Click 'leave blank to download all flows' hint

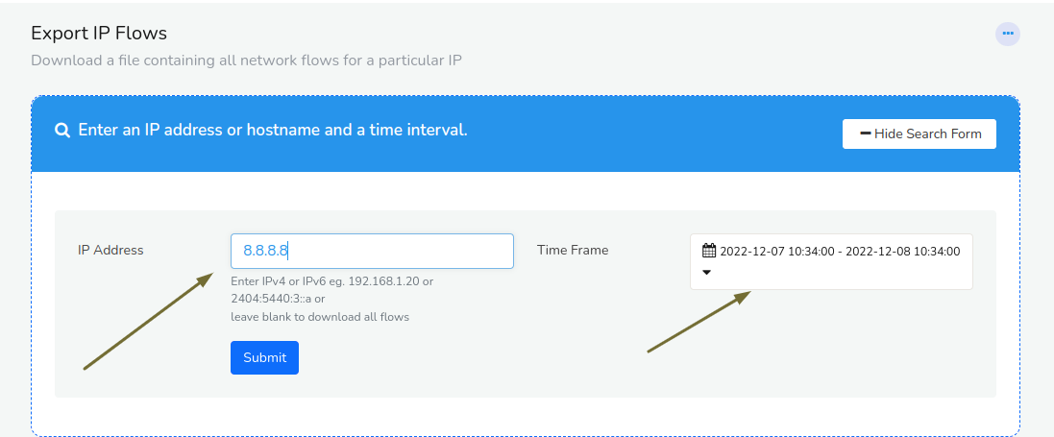click(320, 316)
